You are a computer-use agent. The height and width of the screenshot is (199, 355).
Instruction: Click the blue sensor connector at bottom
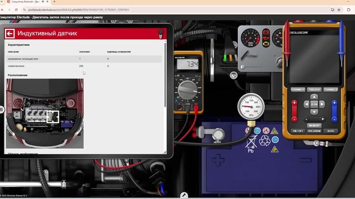[163, 189]
